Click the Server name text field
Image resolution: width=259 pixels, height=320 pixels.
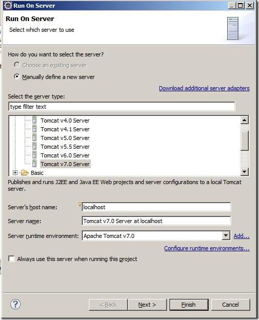point(156,221)
